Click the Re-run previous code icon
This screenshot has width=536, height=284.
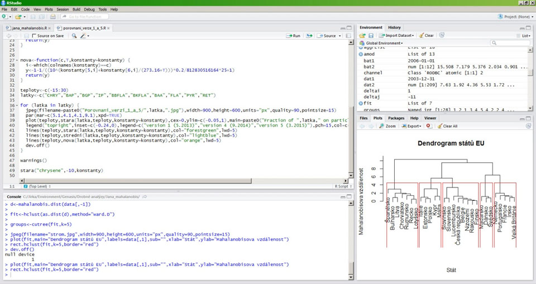click(x=310, y=36)
